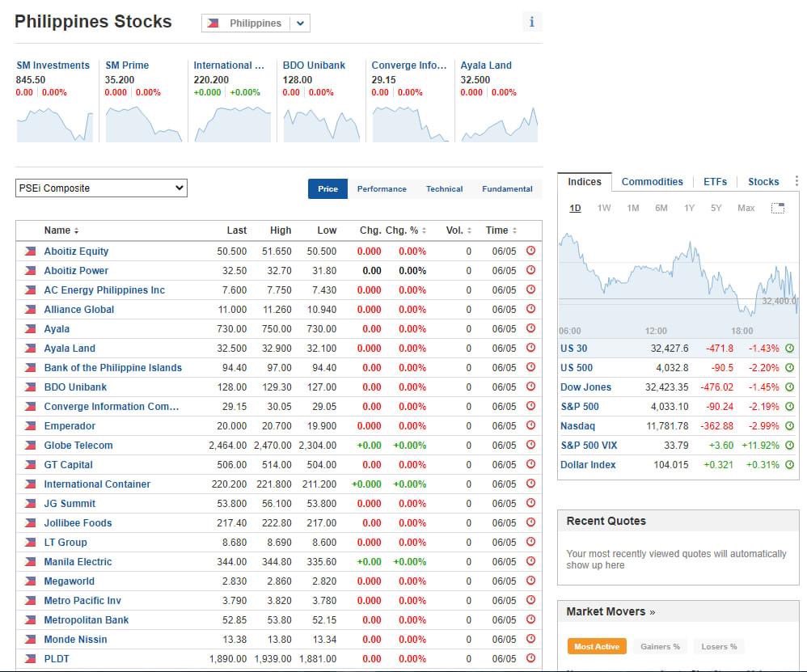
Task: Switch to the ETFs tab
Action: click(x=715, y=182)
